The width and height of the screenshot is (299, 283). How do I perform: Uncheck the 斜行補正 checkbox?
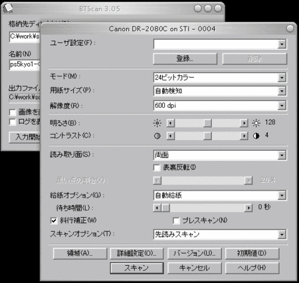54,221
